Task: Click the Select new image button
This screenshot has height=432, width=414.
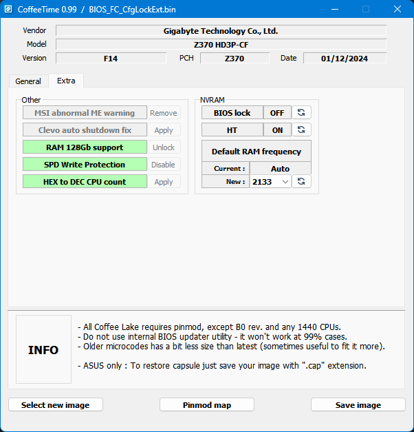Action: point(56,404)
